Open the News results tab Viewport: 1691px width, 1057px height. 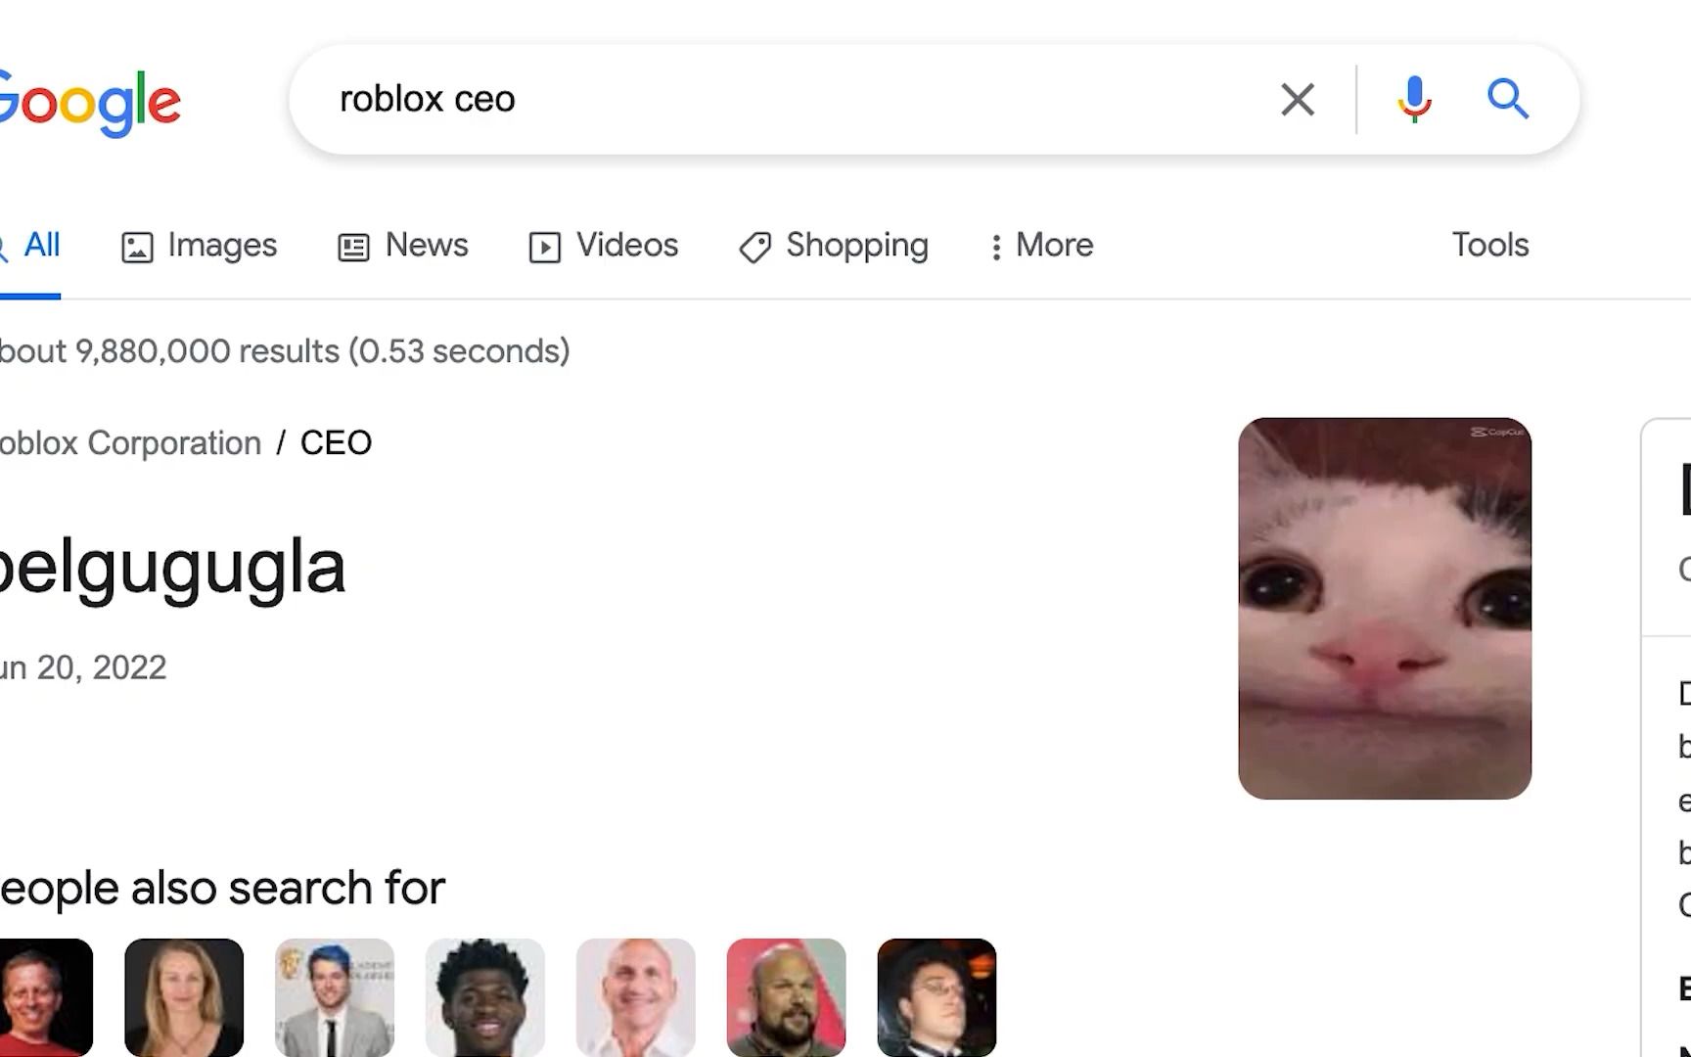pos(427,245)
